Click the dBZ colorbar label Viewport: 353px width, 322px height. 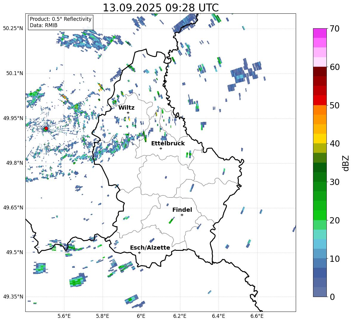pyautogui.click(x=346, y=163)
